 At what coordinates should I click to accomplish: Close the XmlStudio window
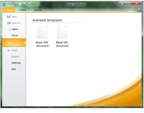(x=136, y=3)
